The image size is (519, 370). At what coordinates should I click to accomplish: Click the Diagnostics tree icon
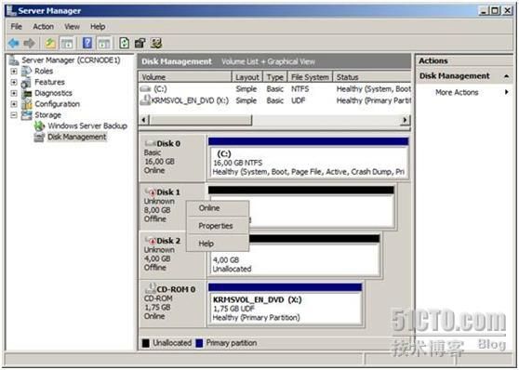26,93
